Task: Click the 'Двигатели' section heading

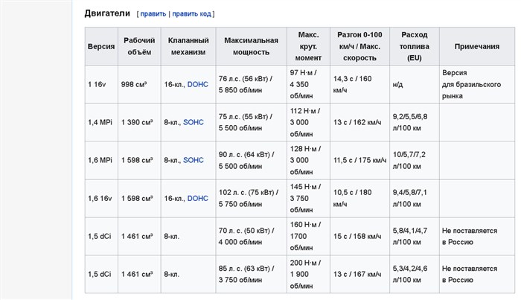Action: point(107,13)
